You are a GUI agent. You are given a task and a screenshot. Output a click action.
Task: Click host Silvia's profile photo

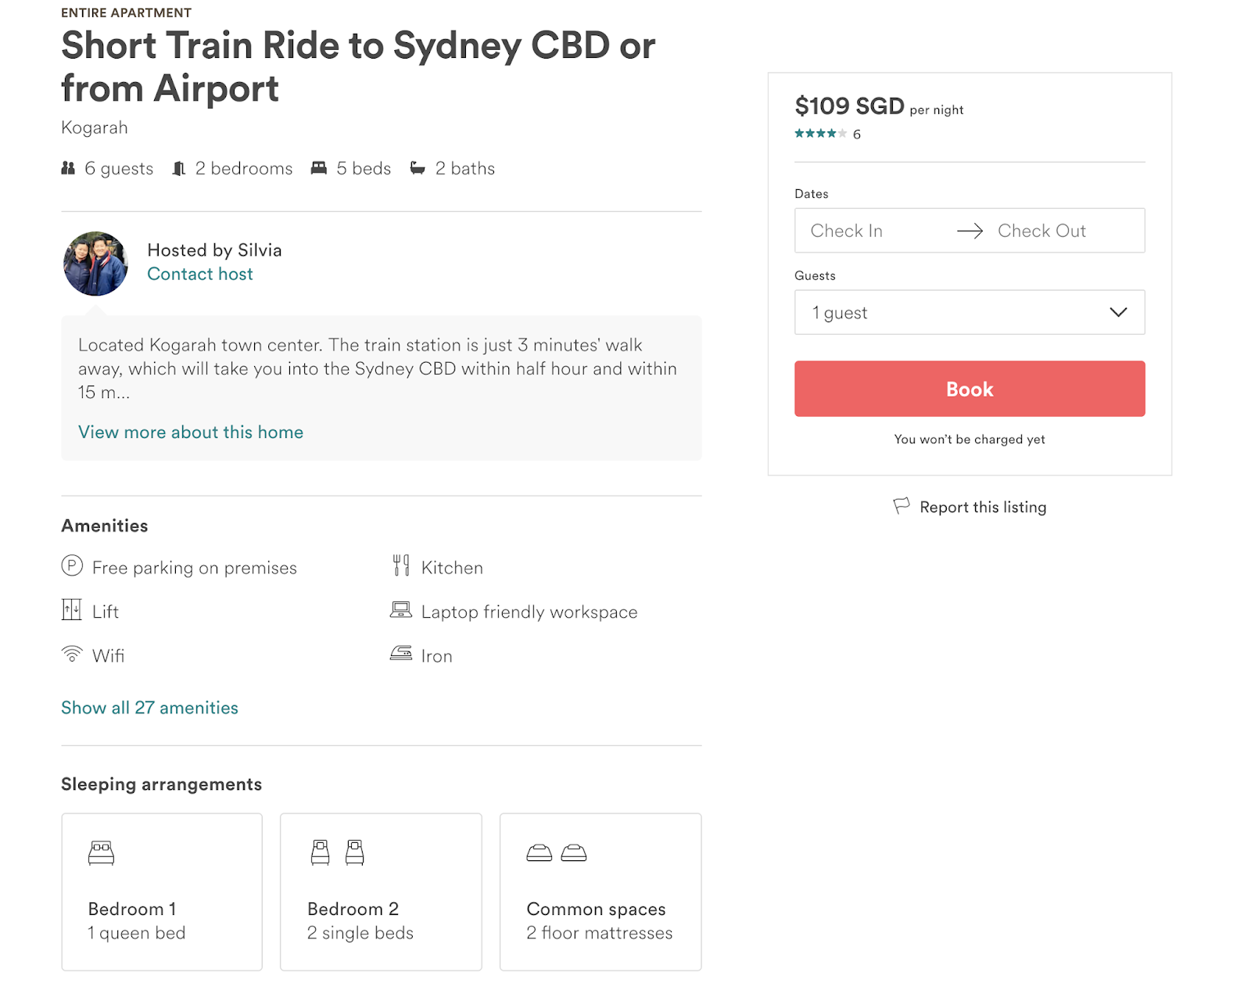click(x=95, y=264)
